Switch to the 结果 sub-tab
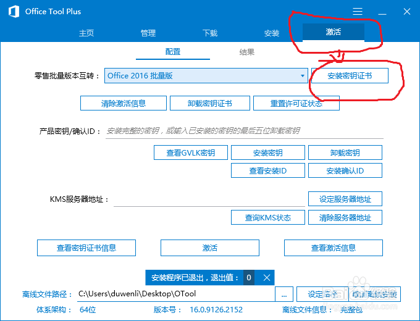This screenshot has height=321, width=420. pyautogui.click(x=246, y=52)
